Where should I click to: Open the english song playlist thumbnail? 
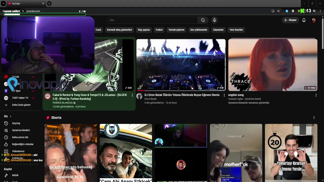tap(273, 65)
